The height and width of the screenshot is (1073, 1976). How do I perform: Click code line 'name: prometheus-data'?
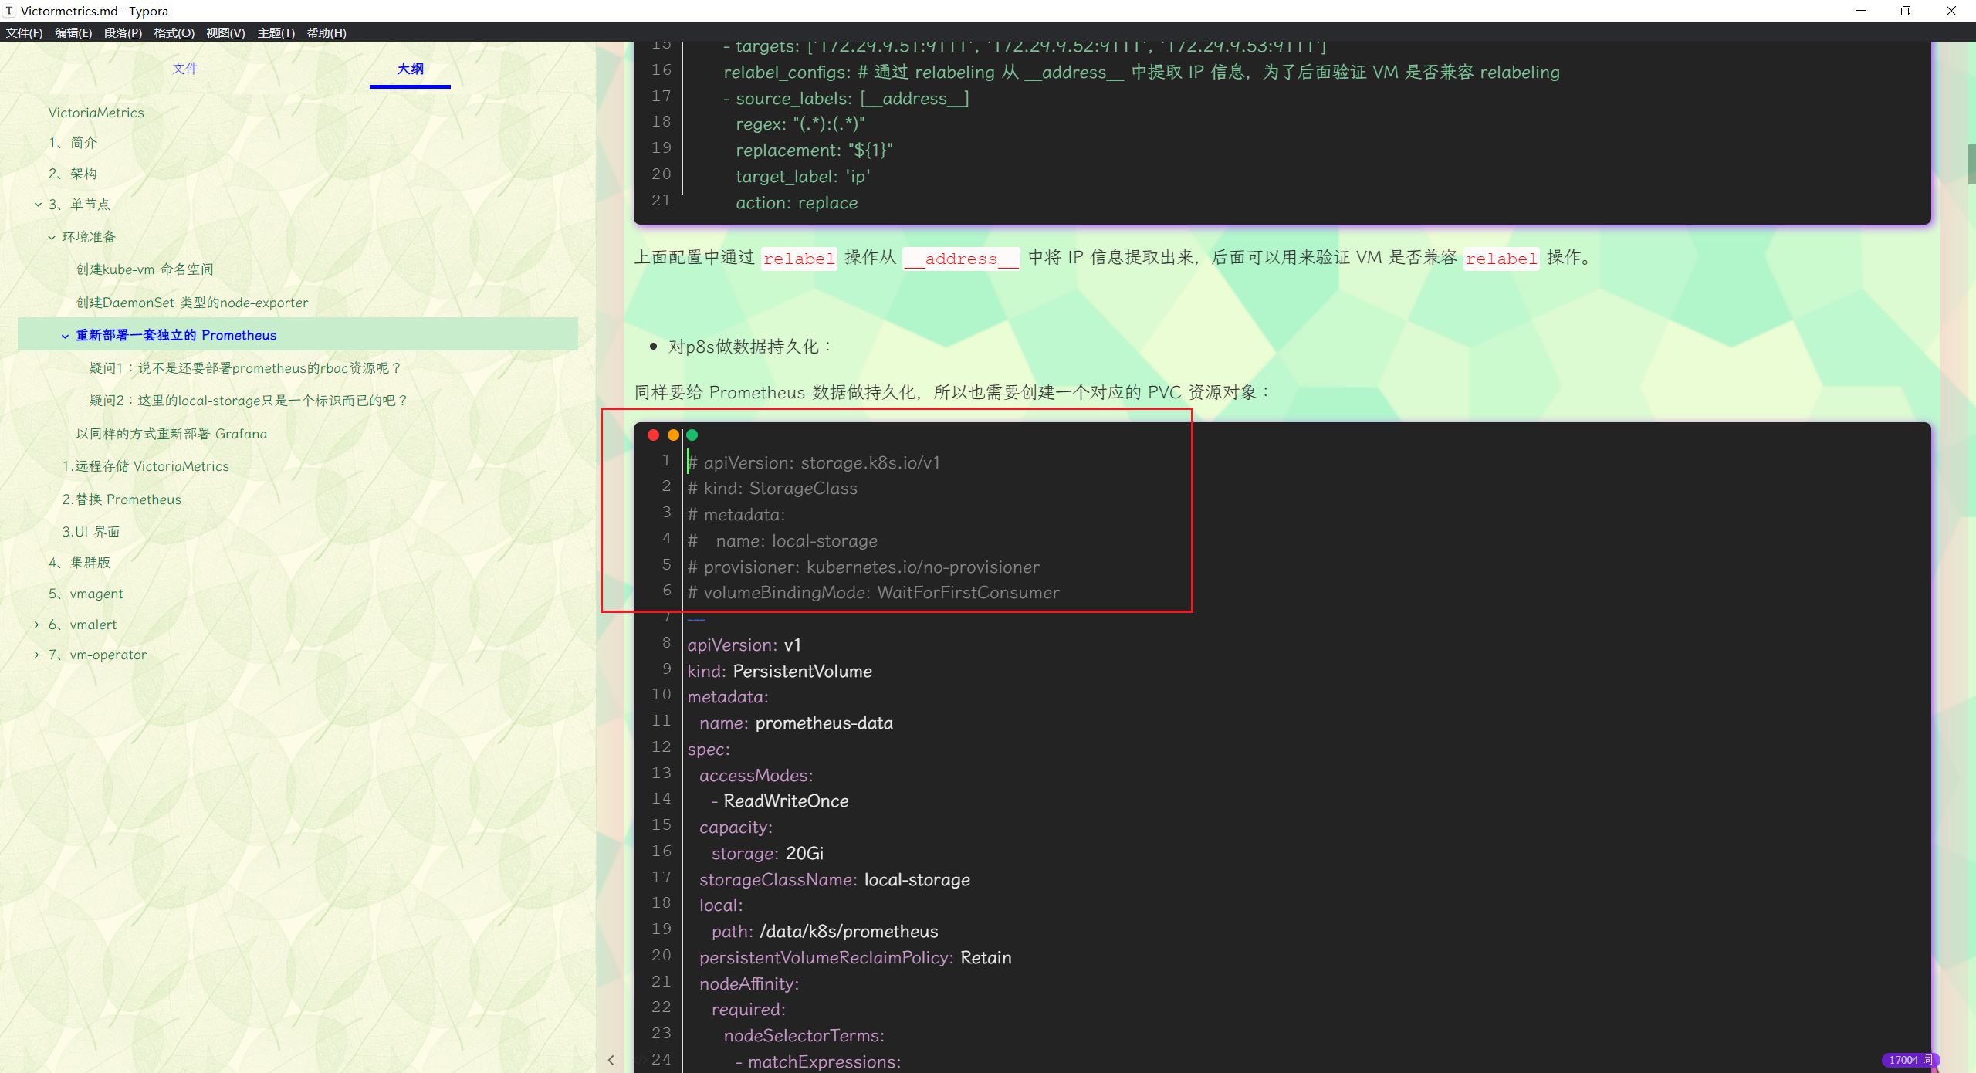tap(796, 723)
